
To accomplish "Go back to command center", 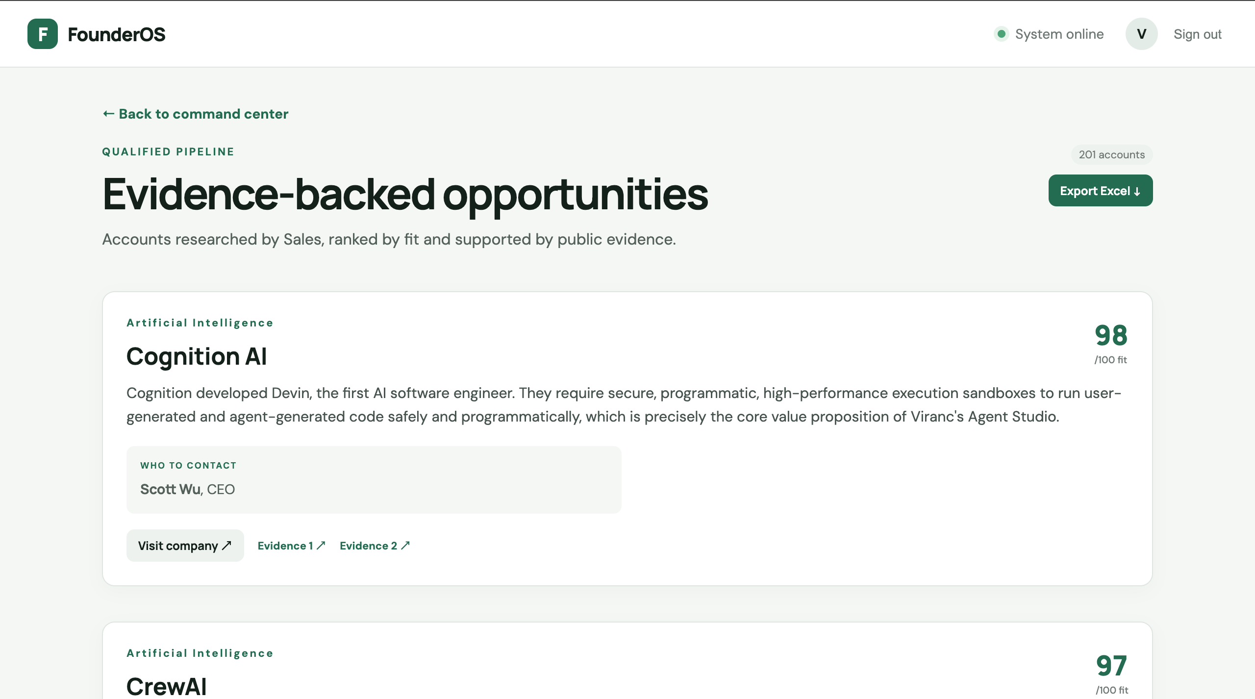I will tap(195, 114).
